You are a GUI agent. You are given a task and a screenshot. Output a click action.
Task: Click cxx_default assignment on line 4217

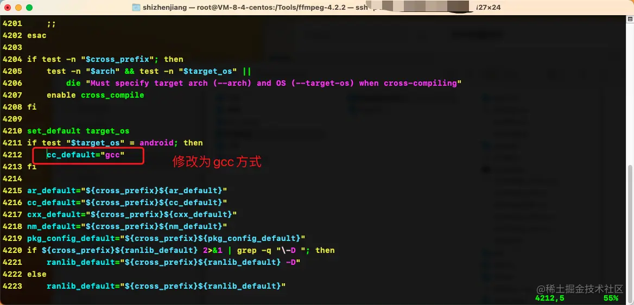click(132, 214)
